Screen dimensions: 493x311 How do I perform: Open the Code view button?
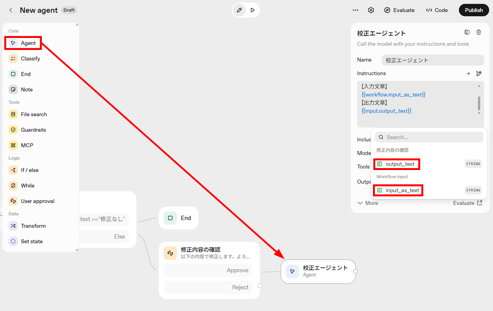[x=437, y=10]
